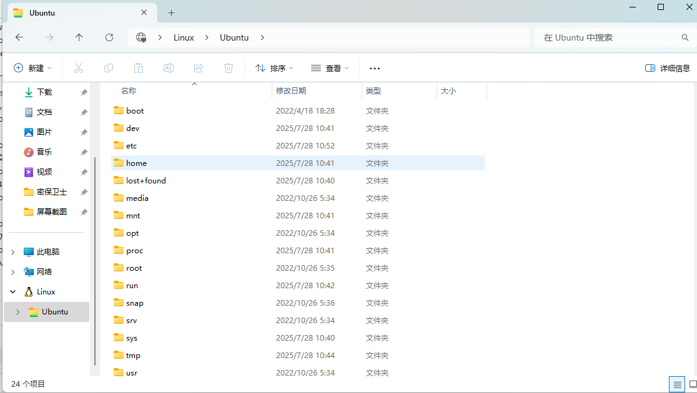Click the pin icon next to 文档
The height and width of the screenshot is (393, 697).
tap(84, 112)
